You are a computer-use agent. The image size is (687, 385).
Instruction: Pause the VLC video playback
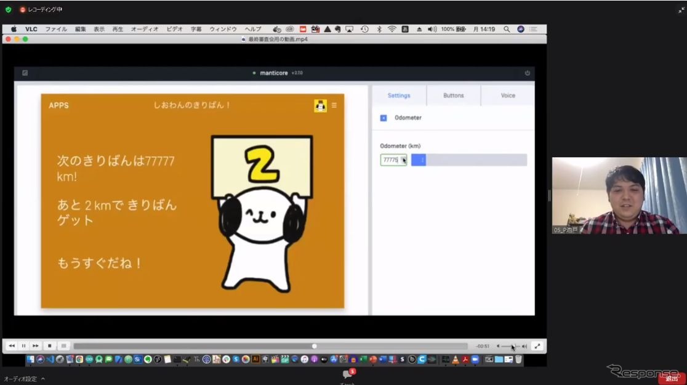(x=23, y=346)
